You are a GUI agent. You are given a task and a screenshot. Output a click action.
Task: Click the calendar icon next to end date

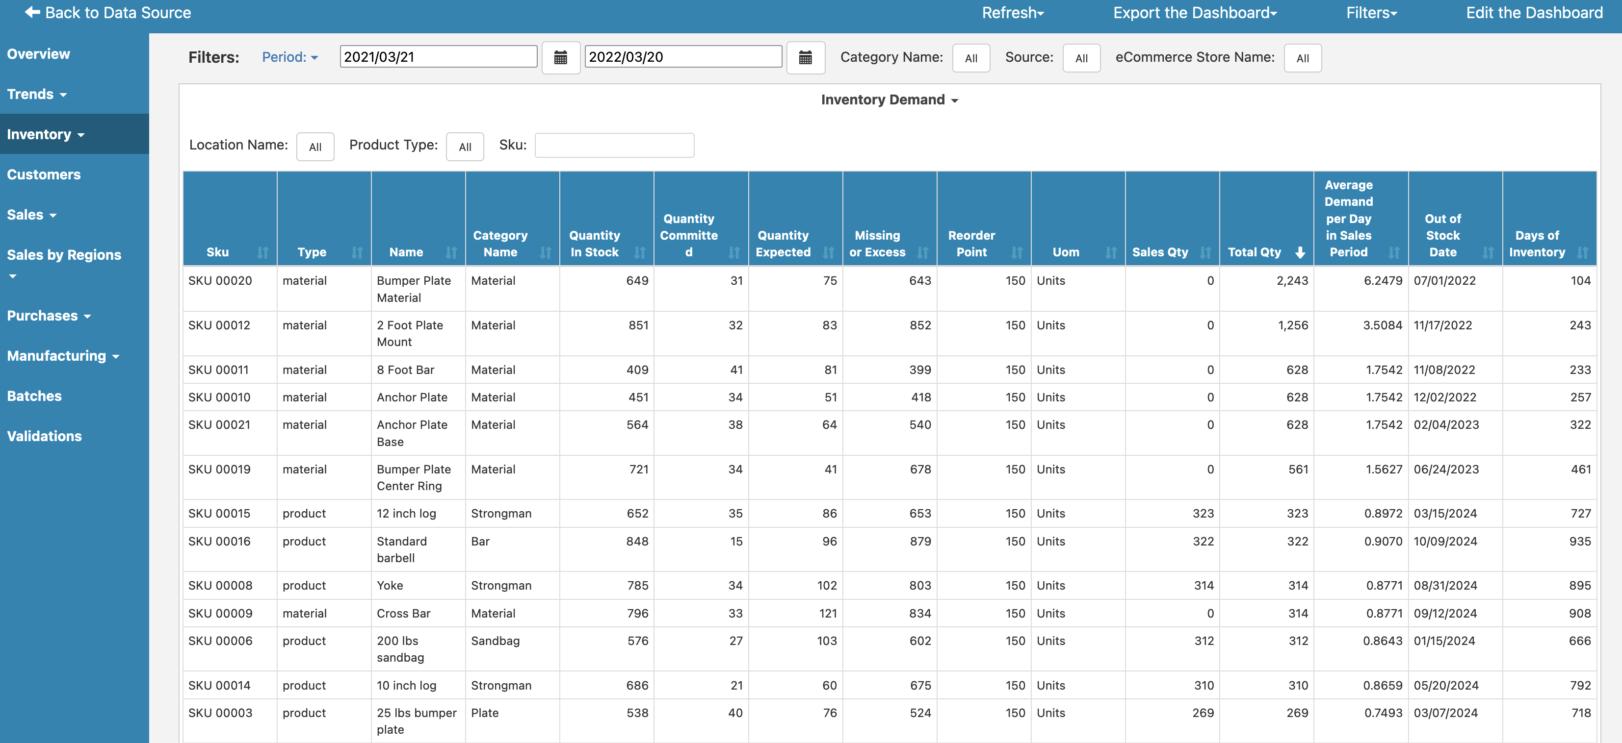click(805, 57)
